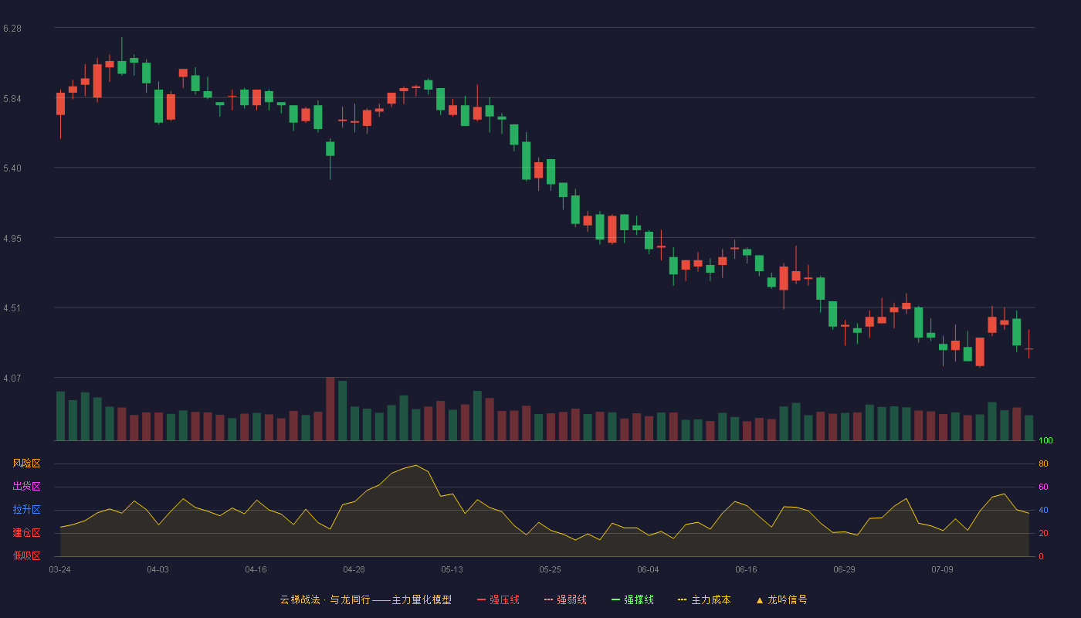1081x618 pixels.
Task: Hide the 强压线 series via legend label
Action: pos(504,599)
